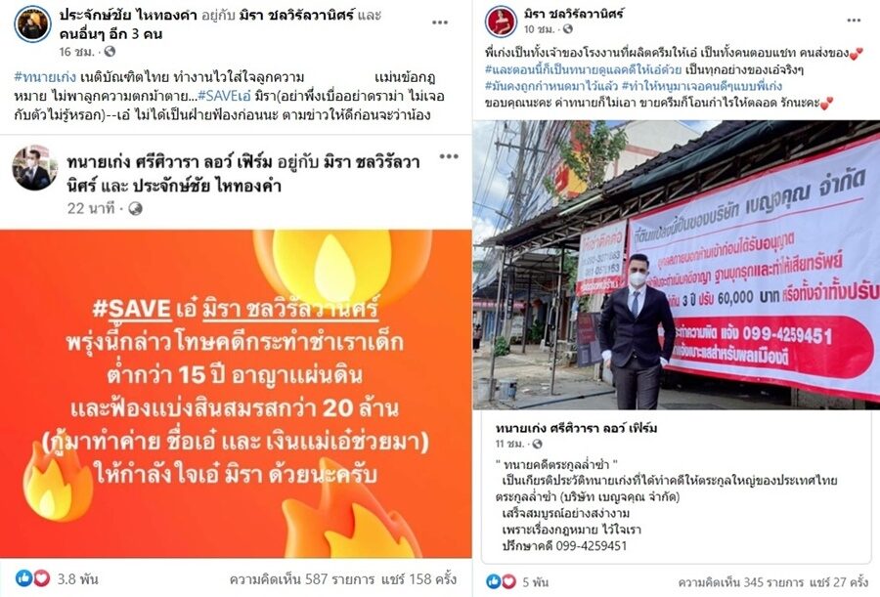
Task: Click the #และตอนนี้ก็เป็นทนายดูแลคดีให้เอ๋ด้วย hashtag
Action: tap(583, 69)
